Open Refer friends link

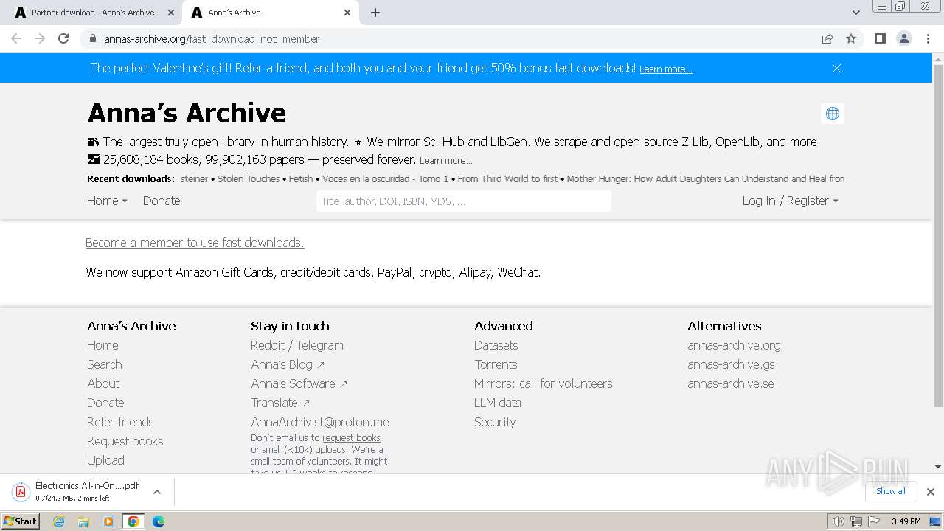(x=120, y=422)
